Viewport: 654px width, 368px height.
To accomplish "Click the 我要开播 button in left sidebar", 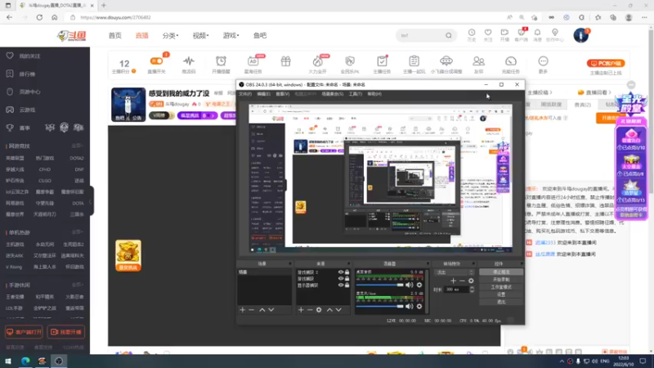I will 66,332.
